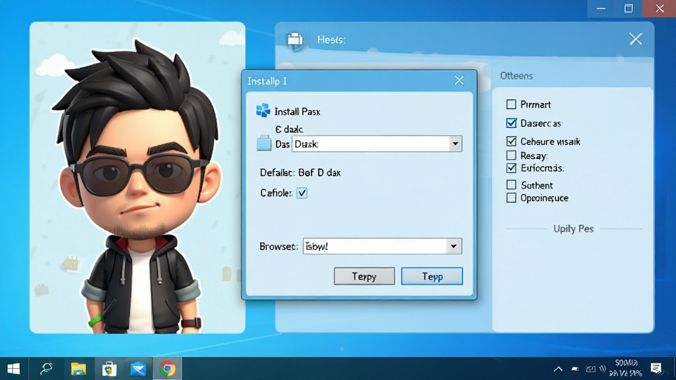Toggle the Cafioler checkbox in dialog
This screenshot has width=676, height=380.
click(302, 193)
